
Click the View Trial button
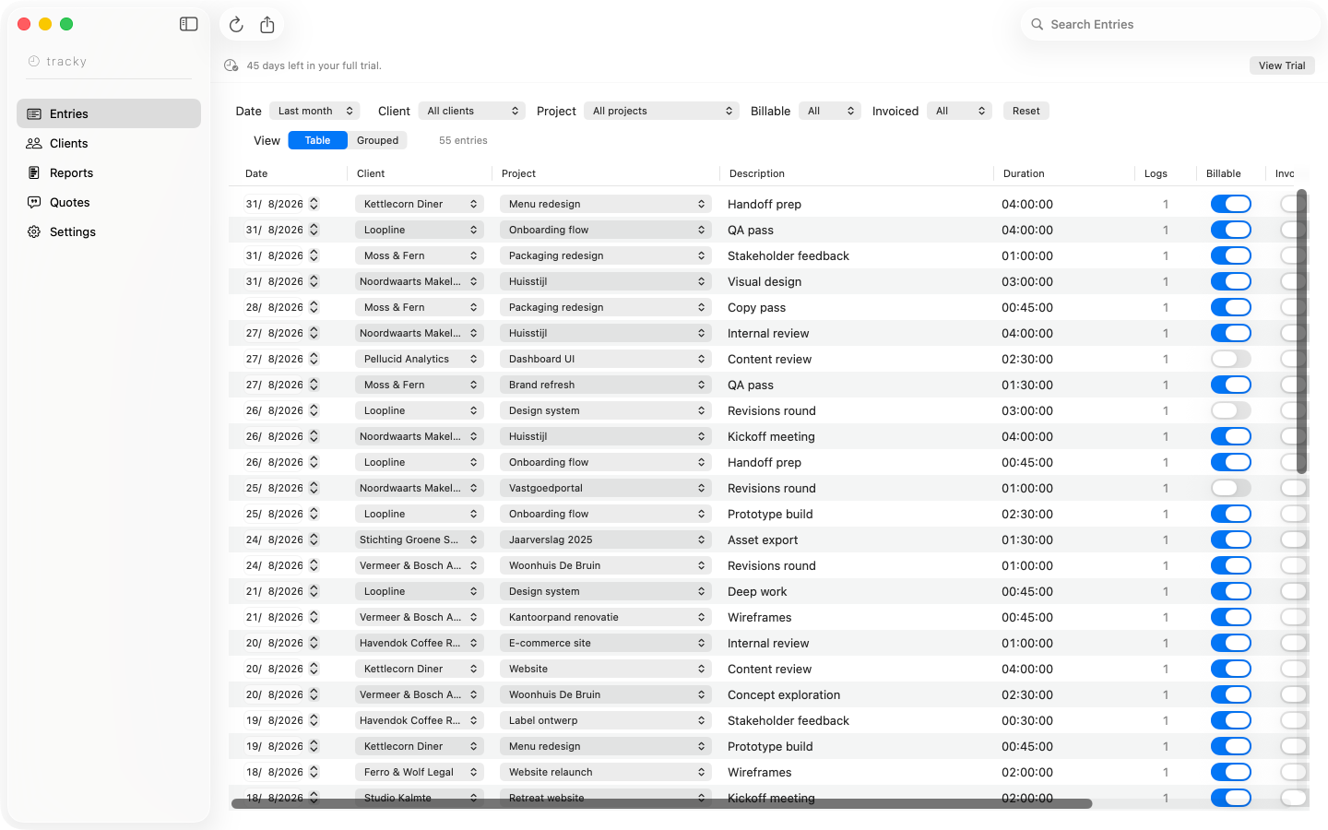(1282, 65)
